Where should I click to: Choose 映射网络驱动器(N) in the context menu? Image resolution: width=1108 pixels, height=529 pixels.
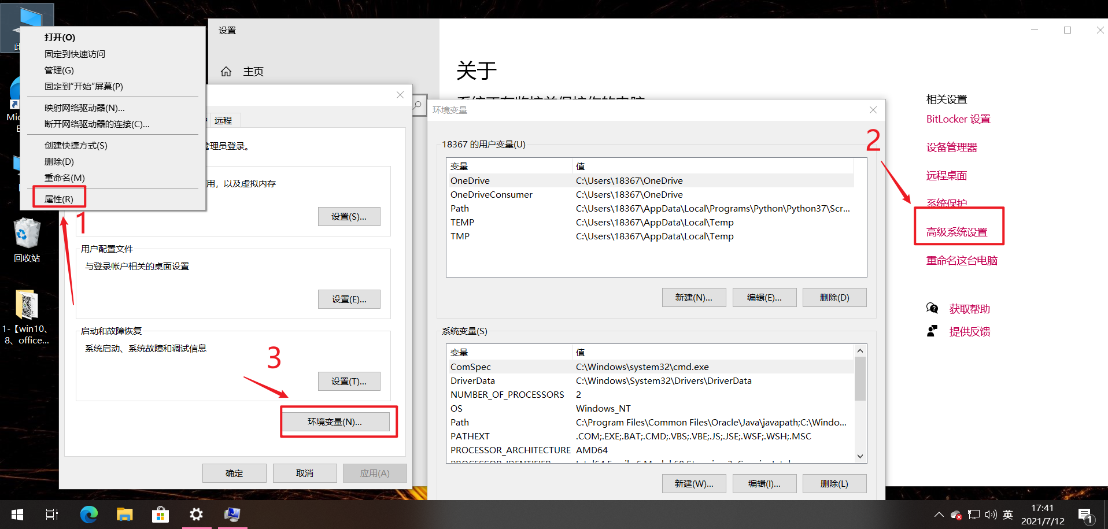[113, 108]
